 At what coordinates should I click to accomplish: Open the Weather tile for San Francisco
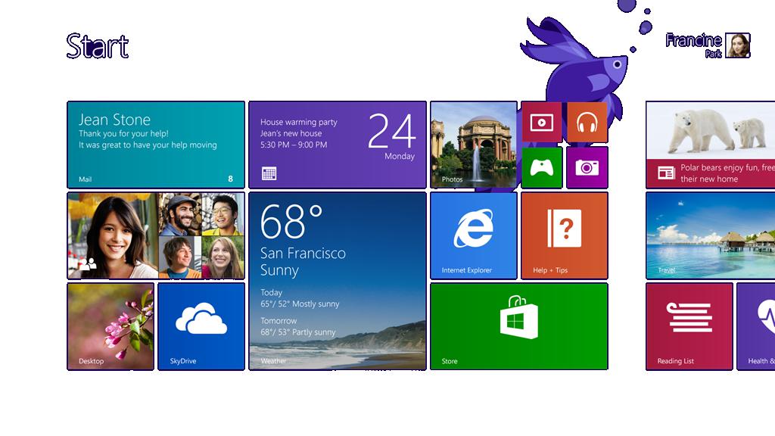click(338, 282)
